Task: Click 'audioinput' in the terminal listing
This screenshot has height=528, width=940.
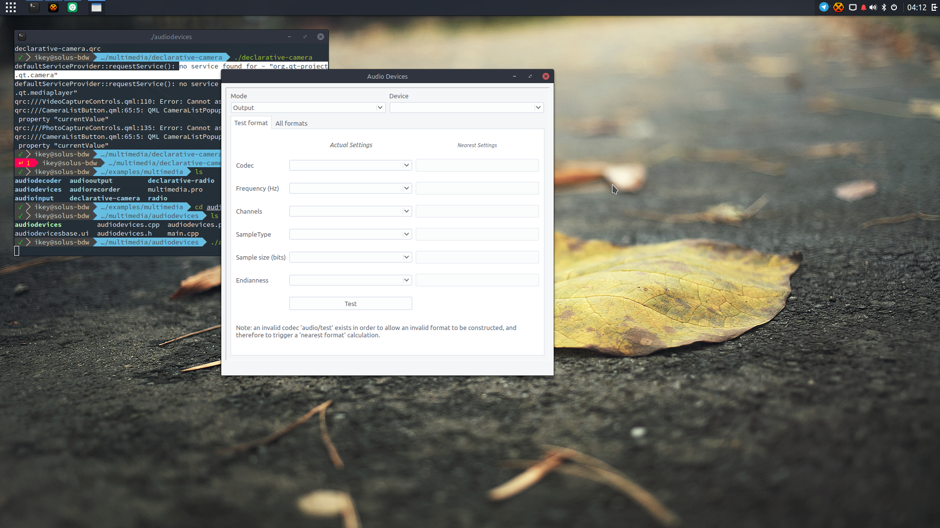Action: pyautogui.click(x=34, y=198)
